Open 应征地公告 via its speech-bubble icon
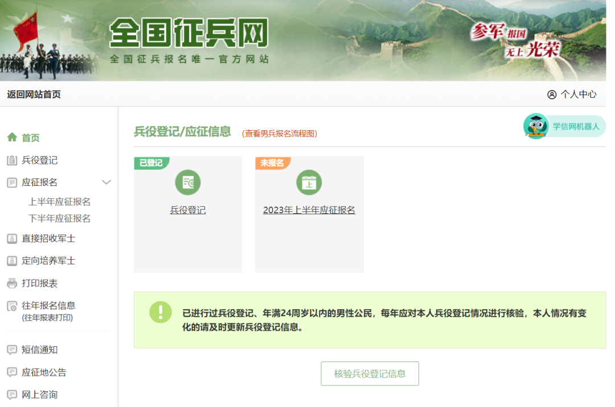Screen dimensions: 615x407 [x=12, y=372]
